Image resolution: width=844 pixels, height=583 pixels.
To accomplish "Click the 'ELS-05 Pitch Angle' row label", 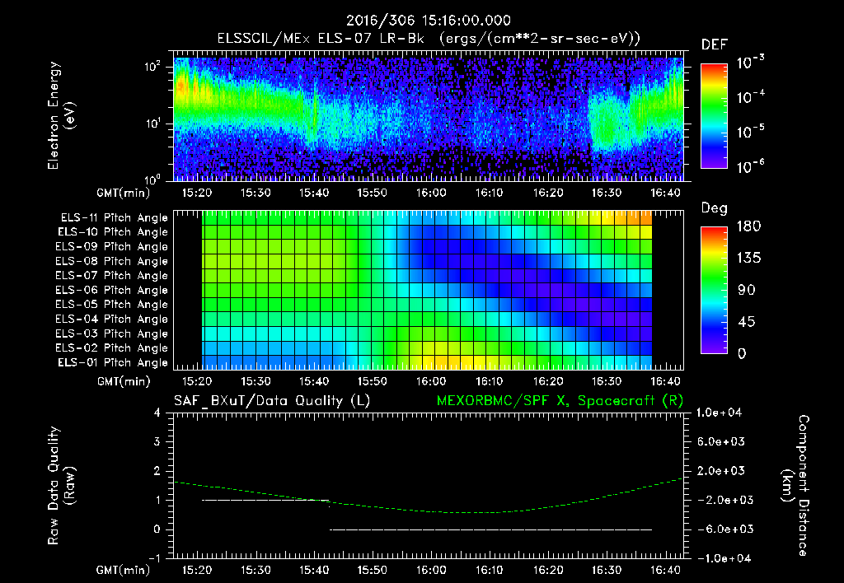I will click(x=112, y=305).
